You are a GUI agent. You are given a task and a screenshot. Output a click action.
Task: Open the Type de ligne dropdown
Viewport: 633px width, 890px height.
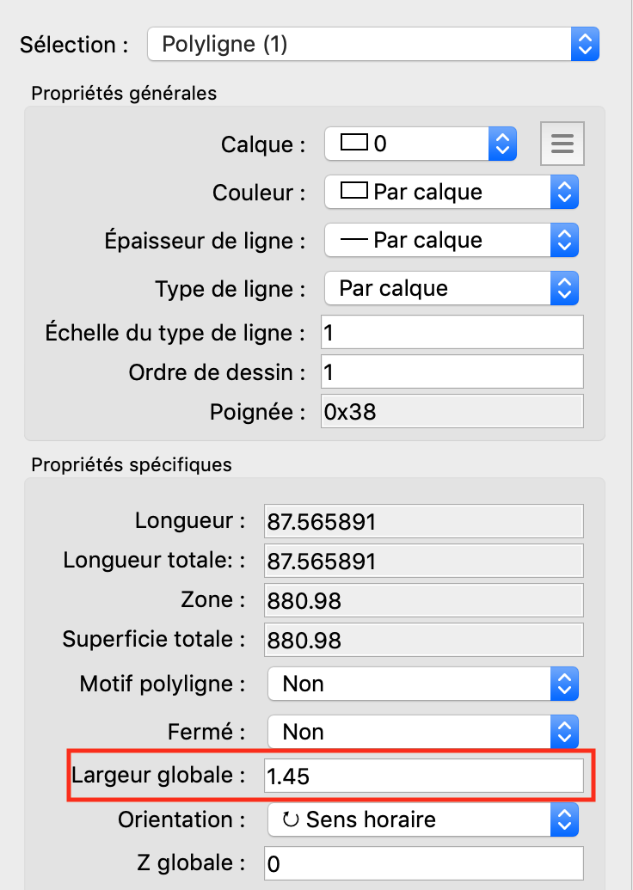(x=451, y=288)
